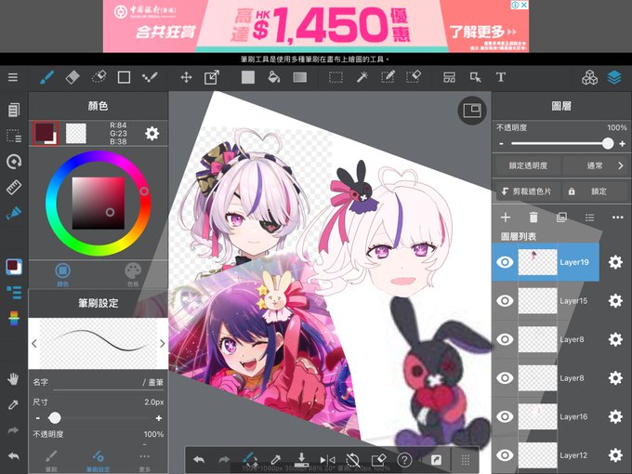632x474 pixels.
Task: Select the Selection Eraser tool
Action: [414, 77]
